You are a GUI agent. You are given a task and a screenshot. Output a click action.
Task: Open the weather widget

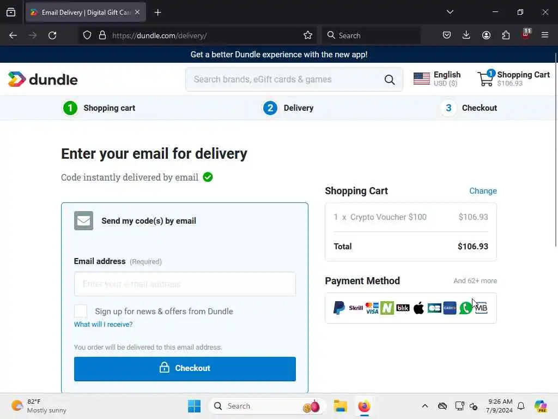[39, 406]
